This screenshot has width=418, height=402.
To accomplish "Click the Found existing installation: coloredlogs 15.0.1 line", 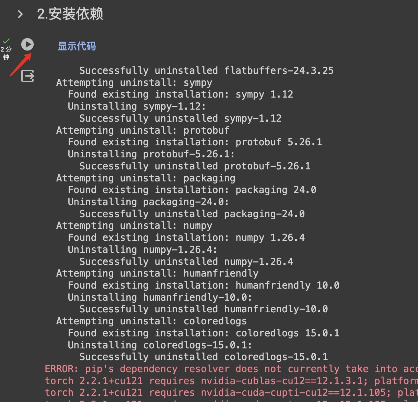I will [x=204, y=333].
